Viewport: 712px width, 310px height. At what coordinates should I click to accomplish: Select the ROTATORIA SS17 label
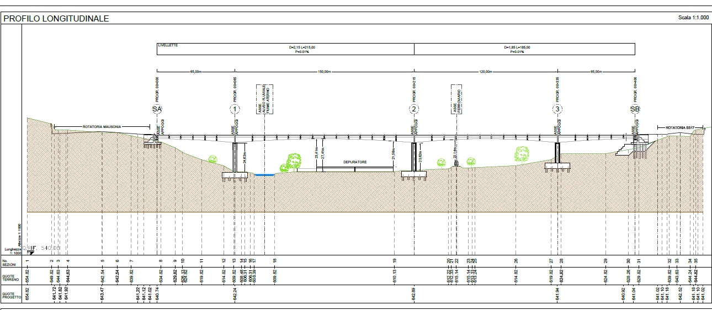click(x=679, y=127)
